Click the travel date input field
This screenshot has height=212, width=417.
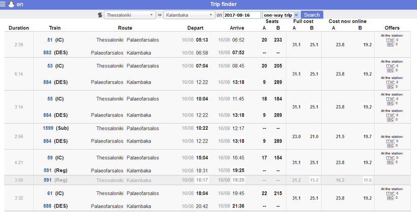[x=242, y=15]
